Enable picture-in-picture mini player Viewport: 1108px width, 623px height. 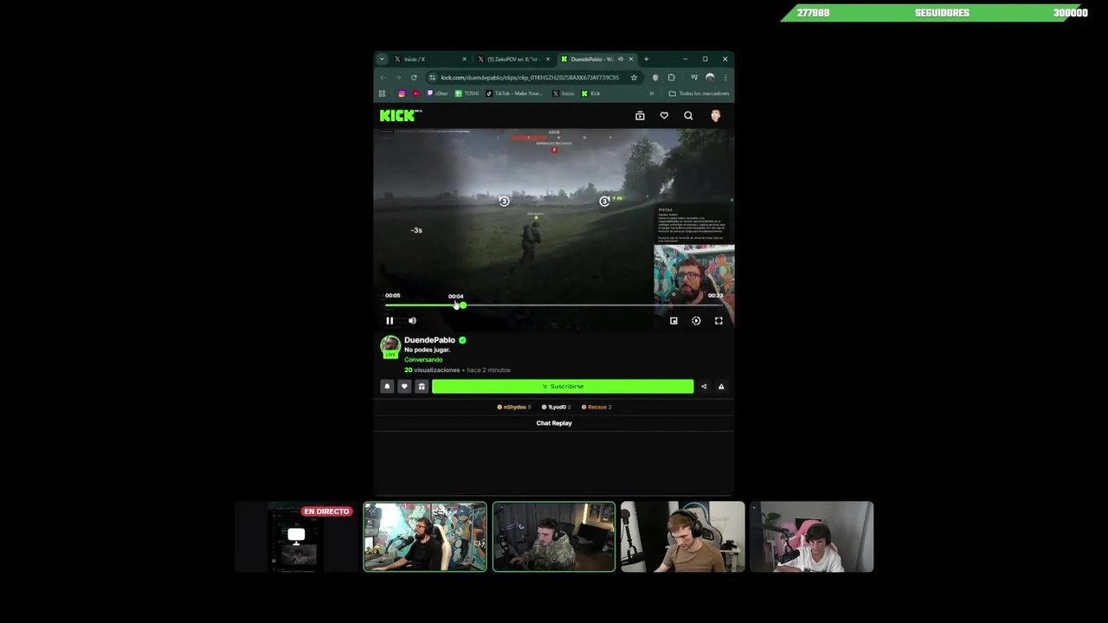673,321
